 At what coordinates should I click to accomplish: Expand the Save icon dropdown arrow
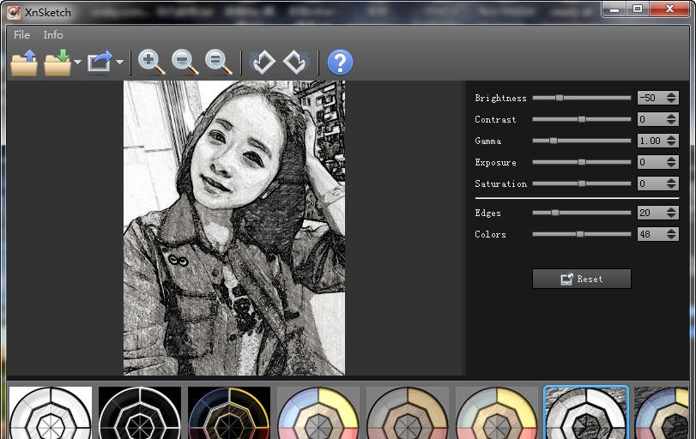coord(77,63)
